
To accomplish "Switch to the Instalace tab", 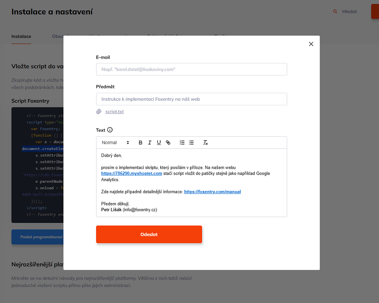I will (21, 36).
